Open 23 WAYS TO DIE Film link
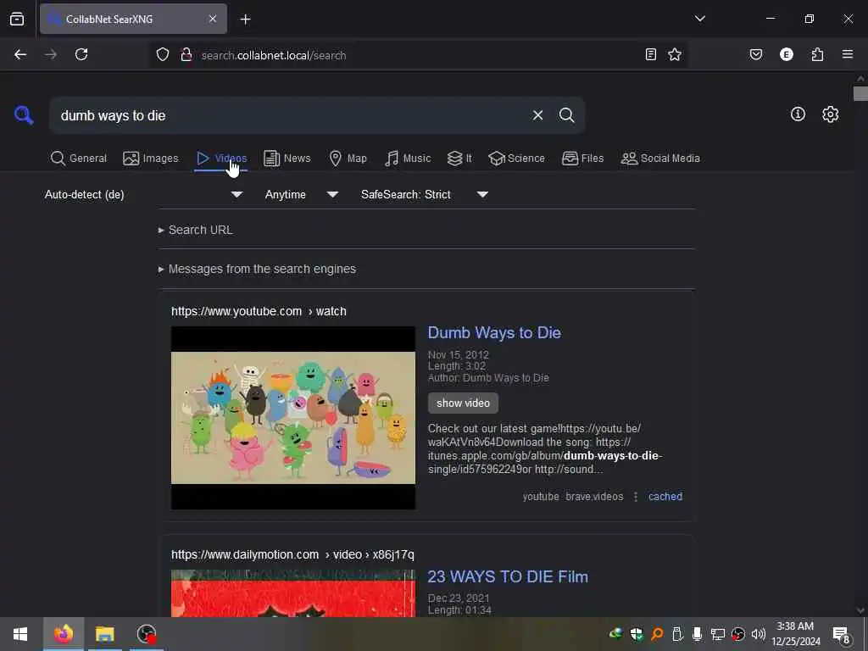 [x=508, y=576]
